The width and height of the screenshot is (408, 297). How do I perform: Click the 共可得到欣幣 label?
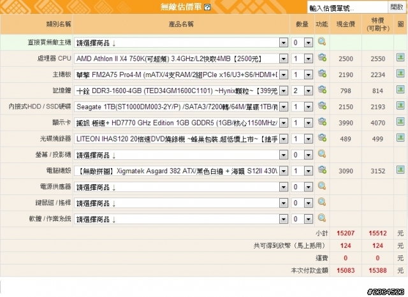pyautogui.click(x=289, y=245)
